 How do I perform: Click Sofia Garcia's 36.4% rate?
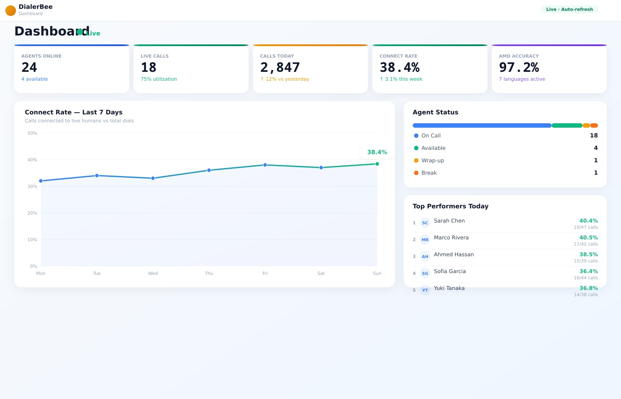(589, 271)
